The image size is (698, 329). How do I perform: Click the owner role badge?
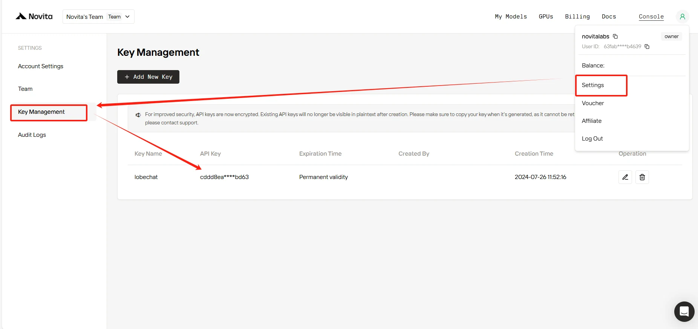tap(672, 37)
